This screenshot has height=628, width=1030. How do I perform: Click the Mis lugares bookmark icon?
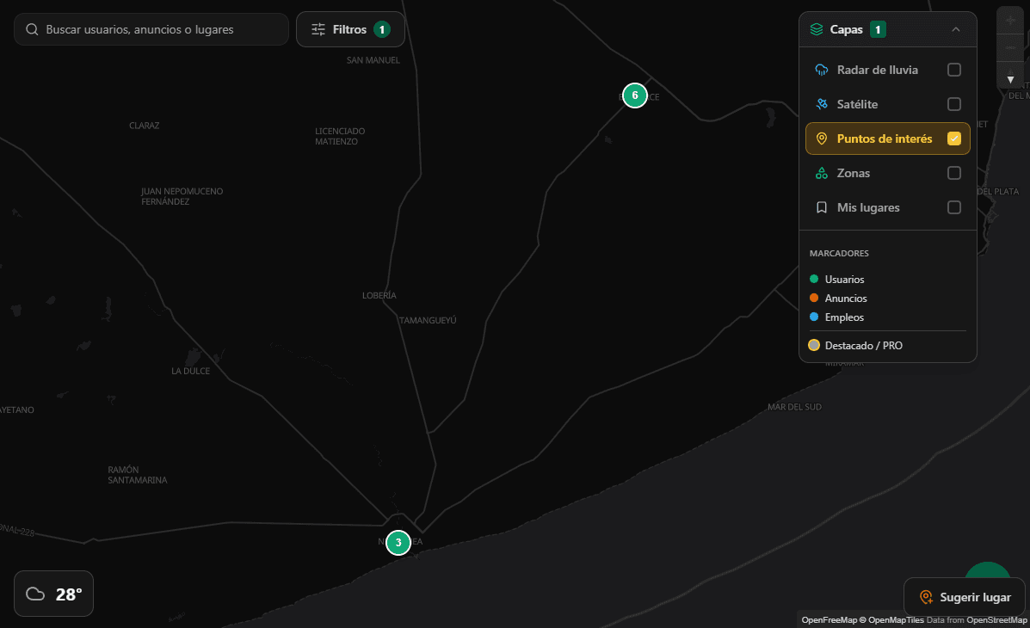click(x=821, y=207)
